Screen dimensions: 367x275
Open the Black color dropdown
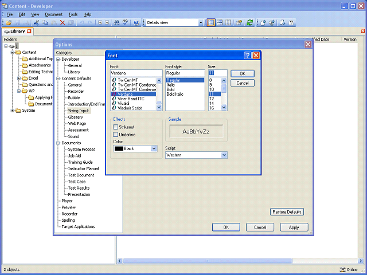tap(154, 148)
